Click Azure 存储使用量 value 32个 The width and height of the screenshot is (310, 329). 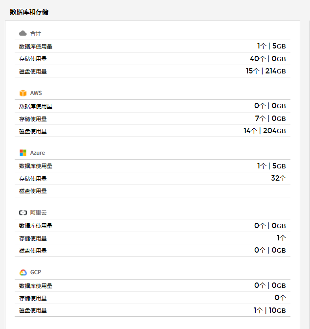click(278, 178)
